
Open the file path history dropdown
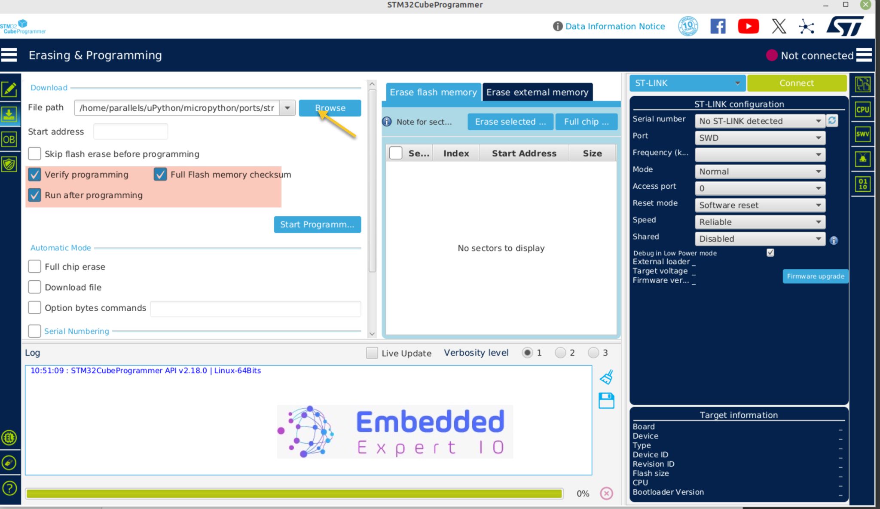point(287,108)
